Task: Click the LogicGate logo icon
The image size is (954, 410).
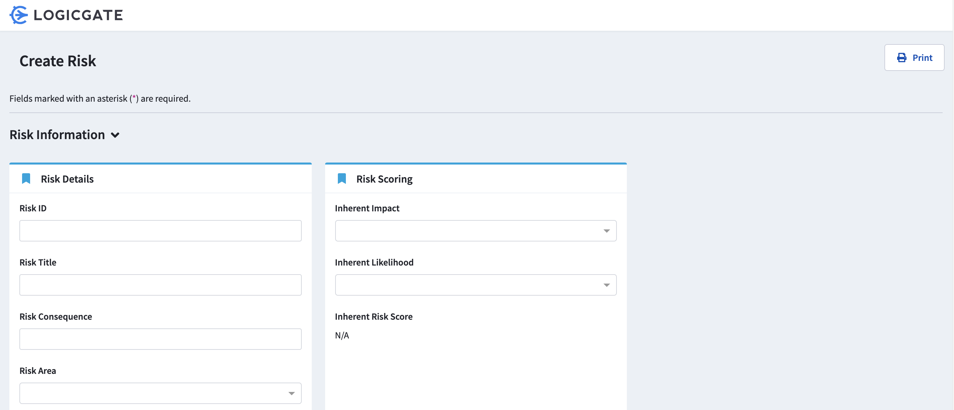Action: coord(18,15)
